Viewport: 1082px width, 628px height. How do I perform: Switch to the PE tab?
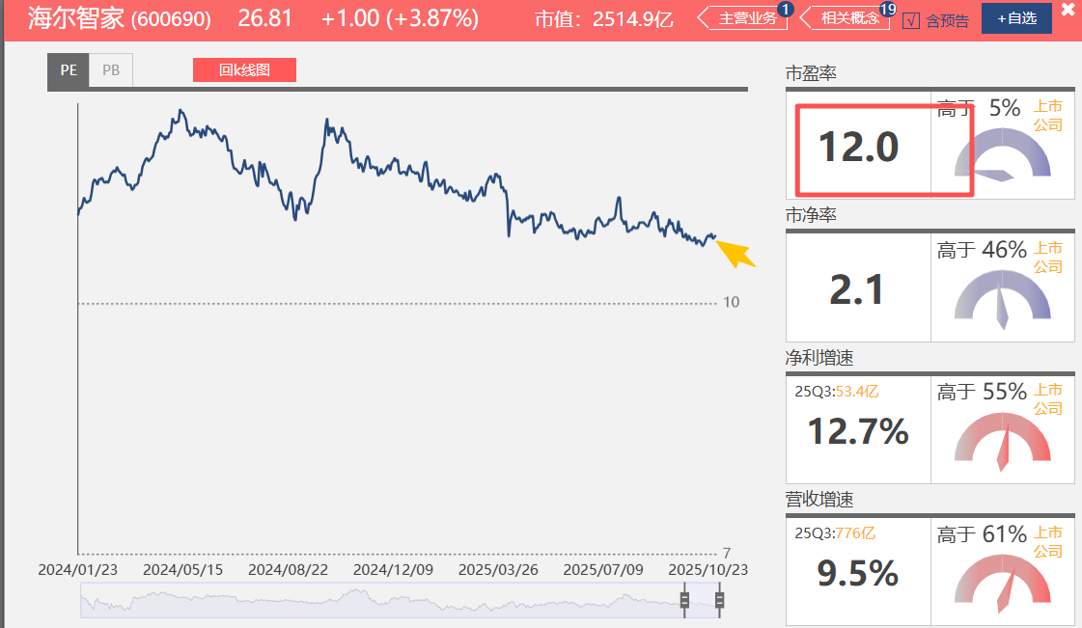[x=69, y=70]
